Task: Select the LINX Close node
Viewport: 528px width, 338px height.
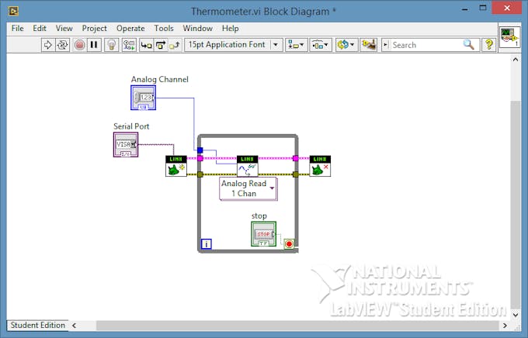Action: [x=320, y=166]
